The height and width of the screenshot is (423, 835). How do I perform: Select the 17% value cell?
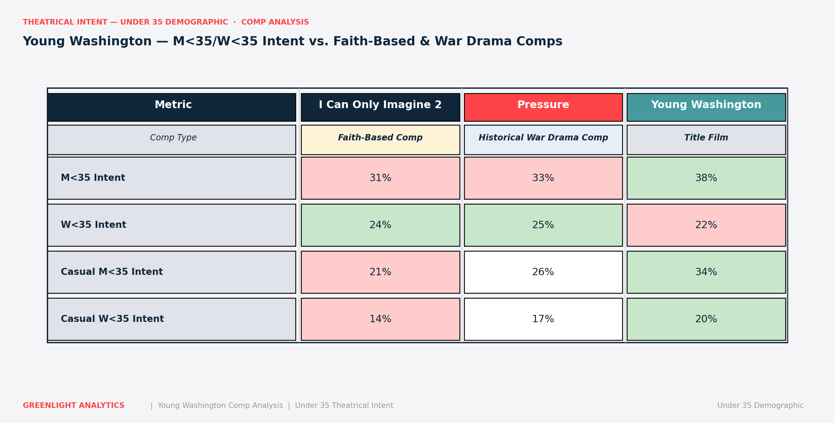pyautogui.click(x=543, y=319)
